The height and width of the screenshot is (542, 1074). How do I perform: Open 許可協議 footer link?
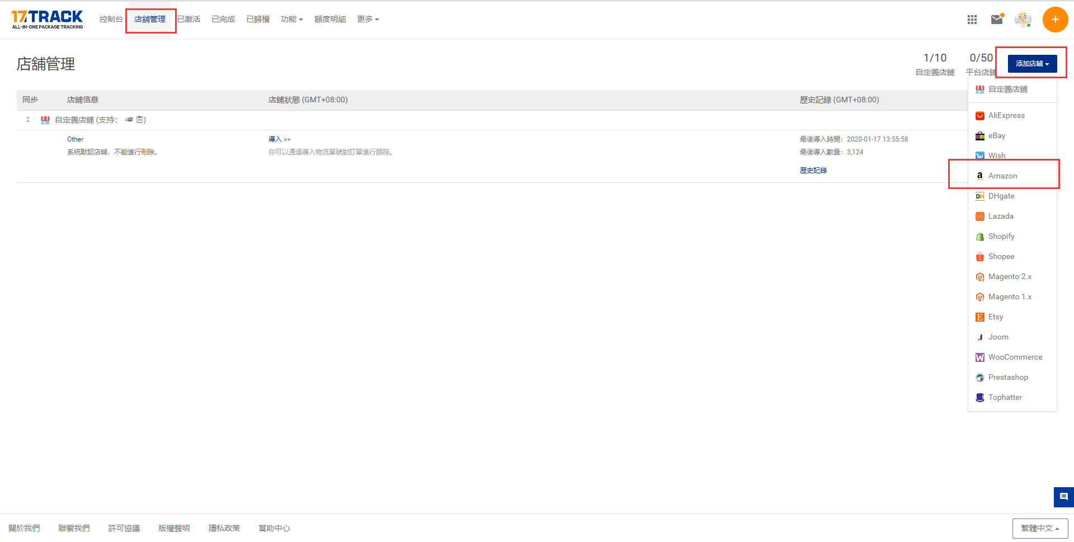(x=124, y=528)
